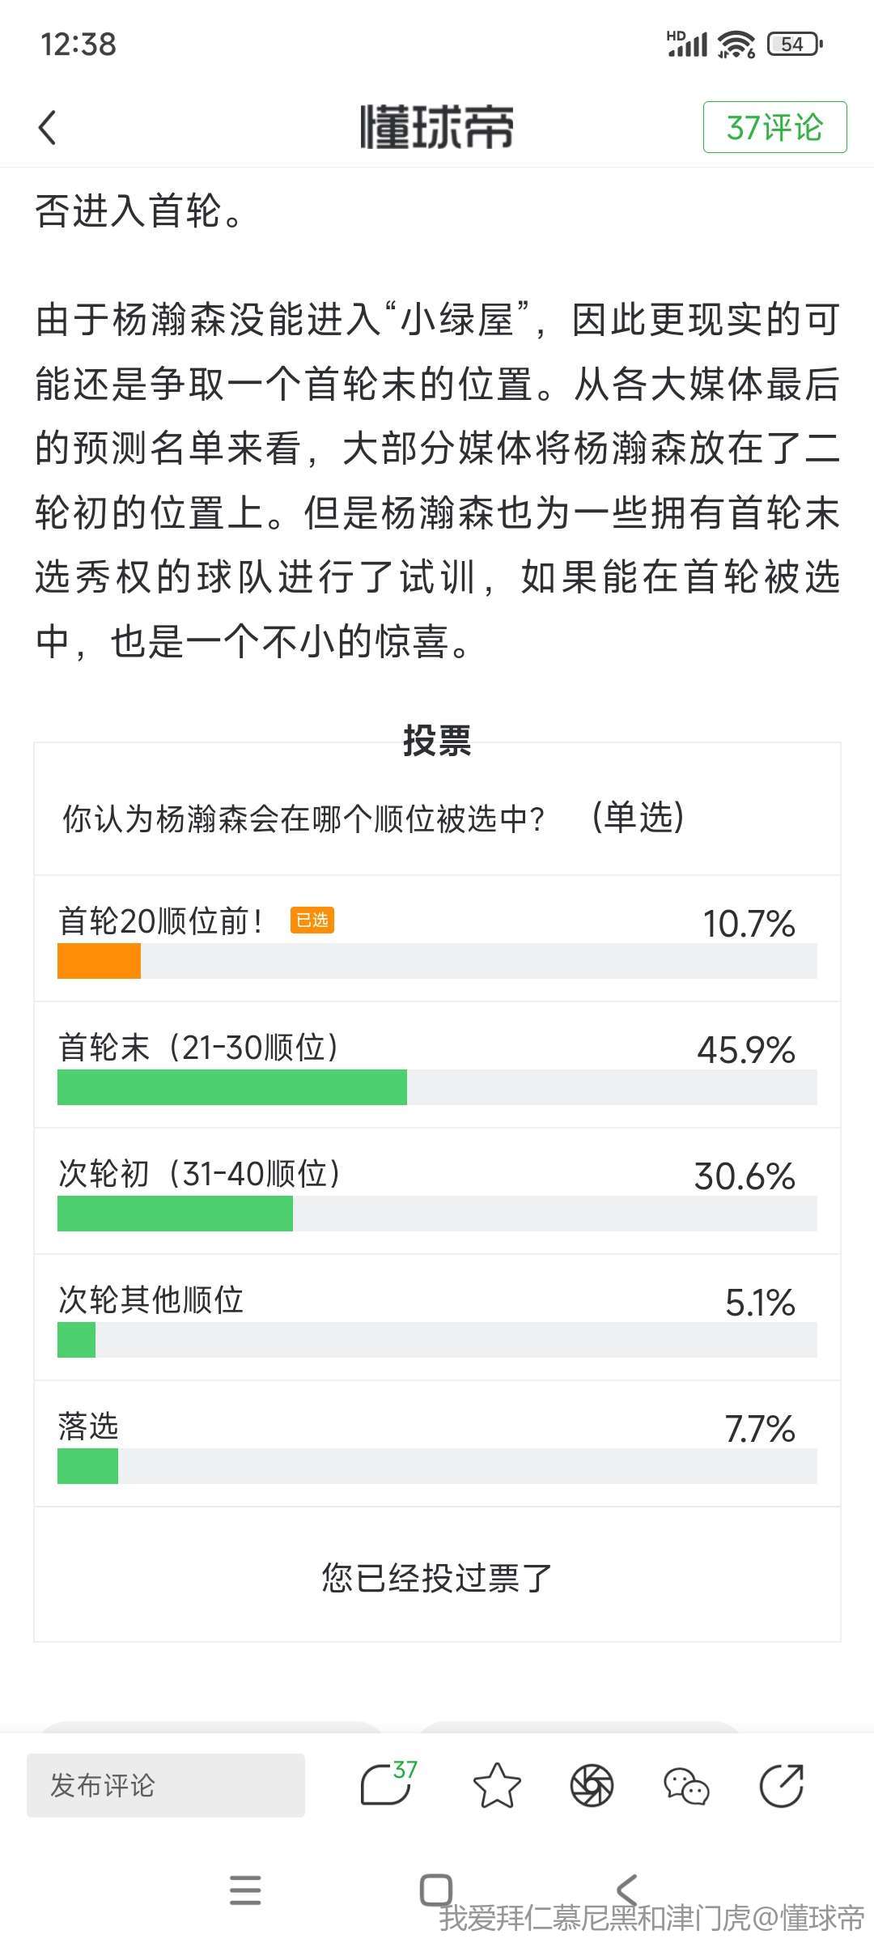Open the Android recent apps menu icon
This screenshot has width=874, height=1943.
coord(245,1890)
